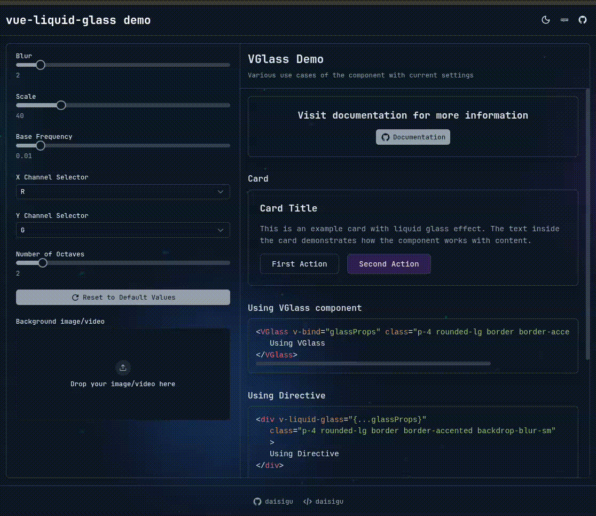Click the chevron arrow of Y Channel Selector

pos(221,230)
